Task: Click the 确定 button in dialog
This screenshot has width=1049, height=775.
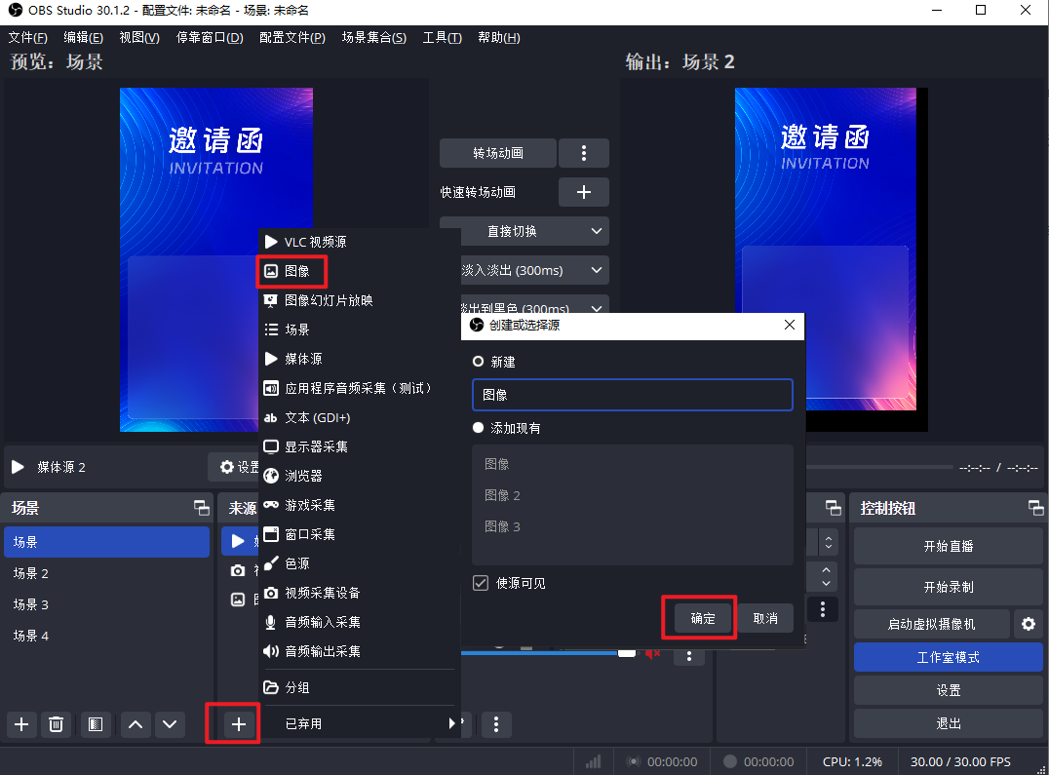Action: (703, 618)
